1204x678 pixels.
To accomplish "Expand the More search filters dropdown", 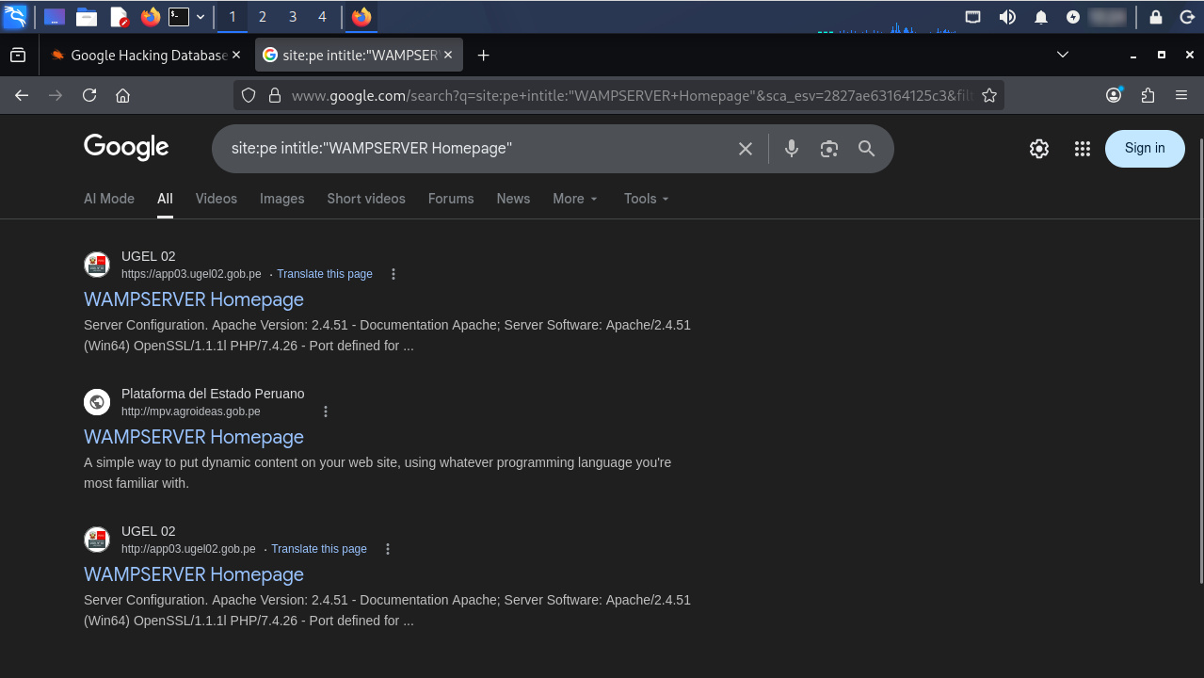I will pyautogui.click(x=574, y=199).
